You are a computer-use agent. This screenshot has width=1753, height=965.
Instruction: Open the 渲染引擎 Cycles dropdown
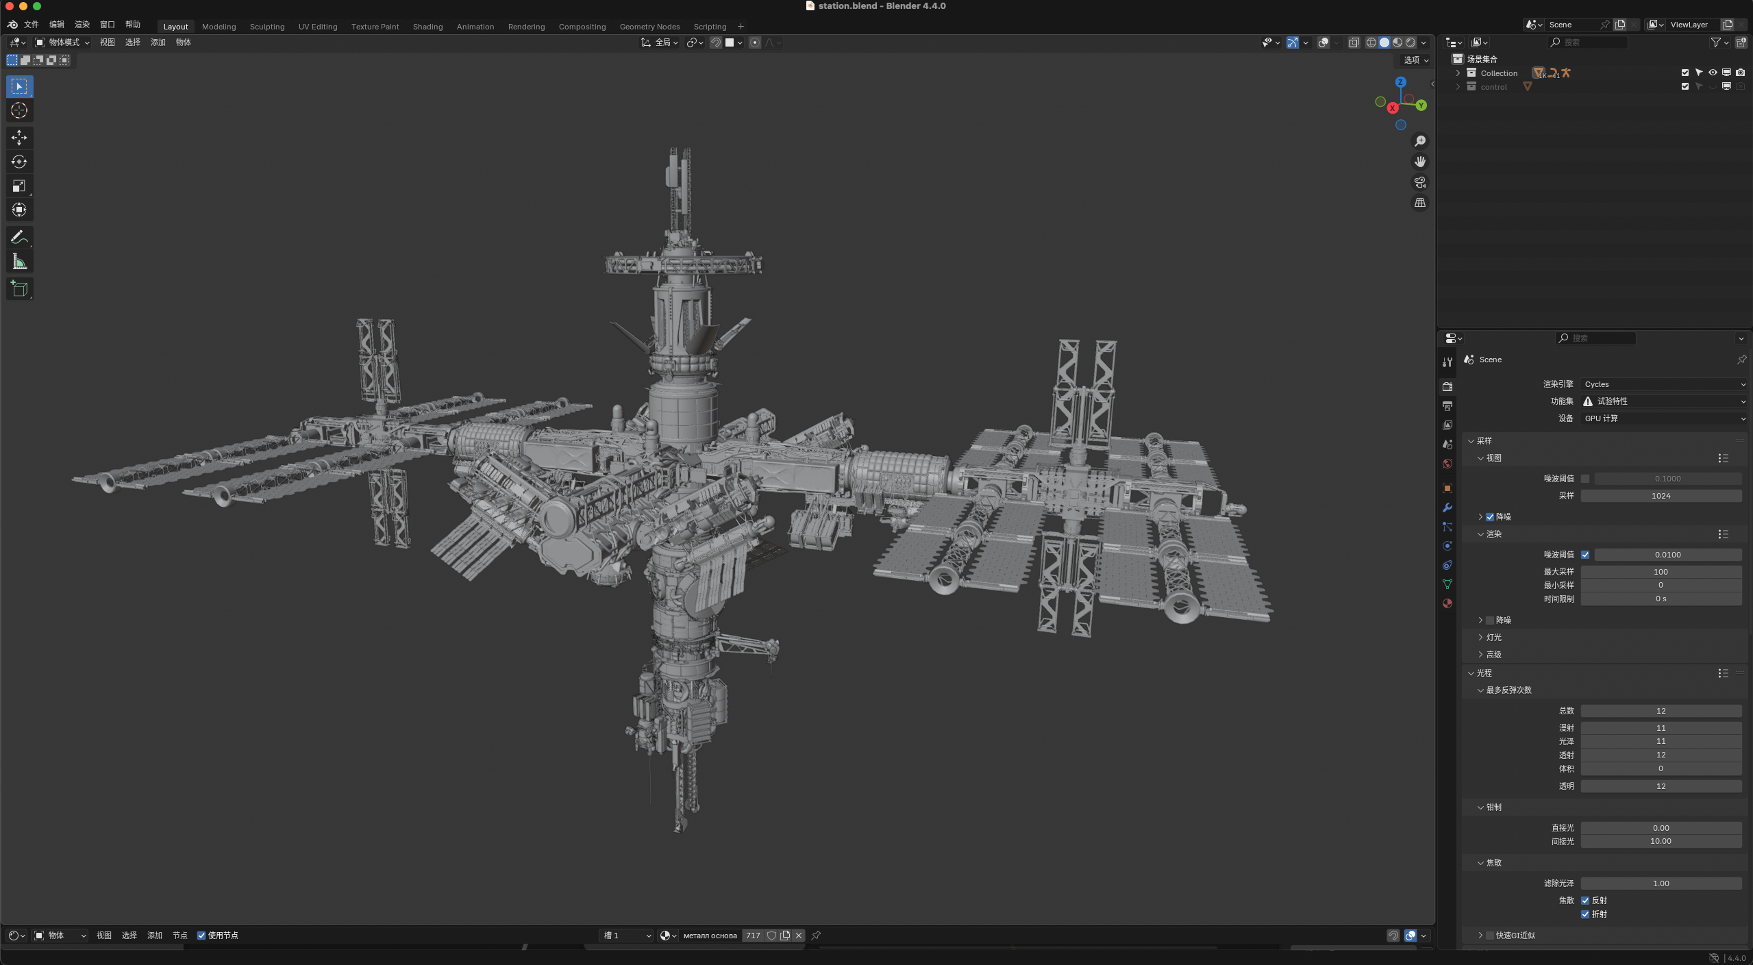click(x=1664, y=384)
